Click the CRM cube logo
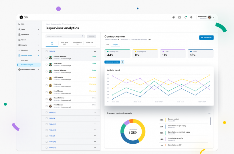Viewport: 234px width, 154px height. coord(21,17)
